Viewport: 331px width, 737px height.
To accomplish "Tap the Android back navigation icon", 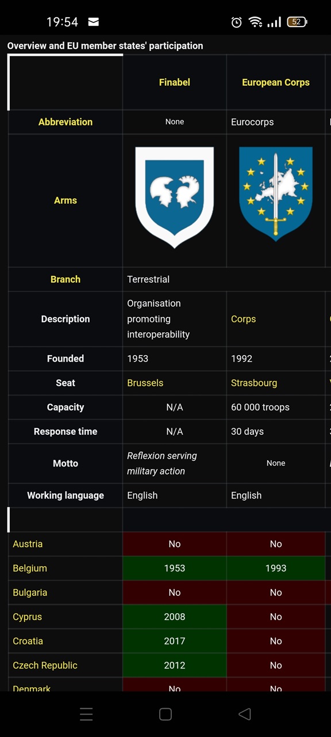I will pos(244,714).
